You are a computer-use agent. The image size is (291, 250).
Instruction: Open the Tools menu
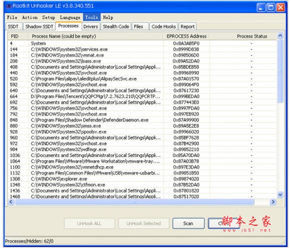click(92, 17)
